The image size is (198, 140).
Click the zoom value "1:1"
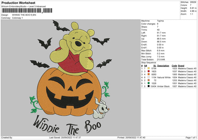tap(191, 14)
